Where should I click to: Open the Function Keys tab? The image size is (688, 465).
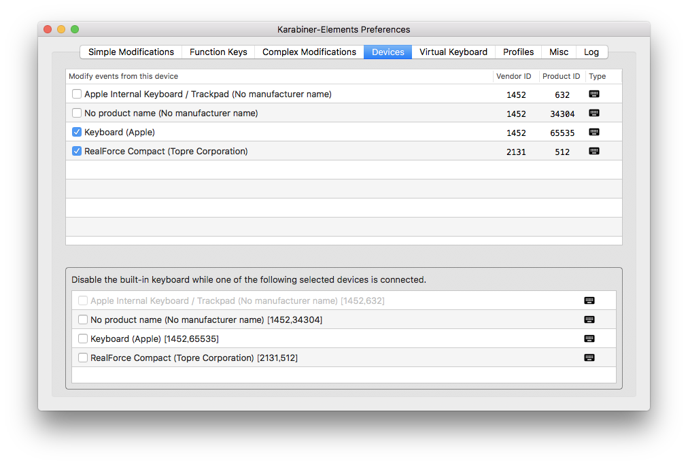(218, 52)
